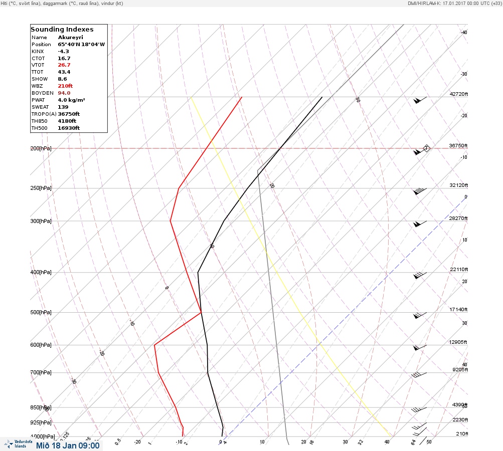Click the wind barb at the 500hPa level

click(x=420, y=315)
